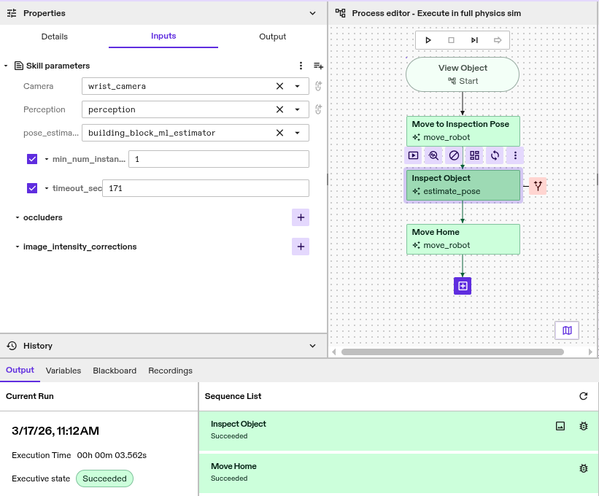This screenshot has width=599, height=496.
Task: Expand the occluders section
Action: pyautogui.click(x=18, y=217)
